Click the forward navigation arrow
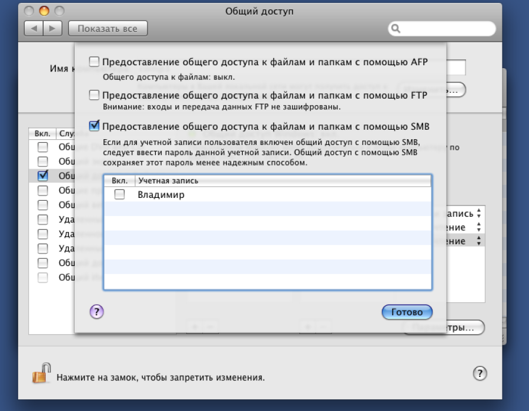Screen dimensions: 529x411 coord(52,28)
